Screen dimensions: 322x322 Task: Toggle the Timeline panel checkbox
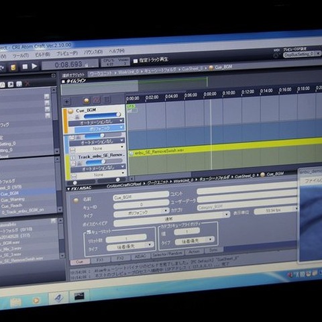pos(63,82)
